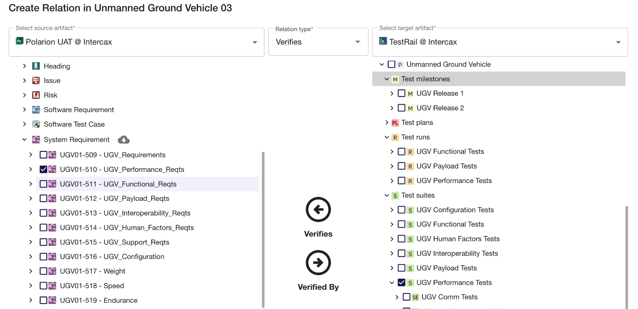The width and height of the screenshot is (638, 309).
Task: Click the PL icon next to Test plans
Action: pyautogui.click(x=396, y=122)
